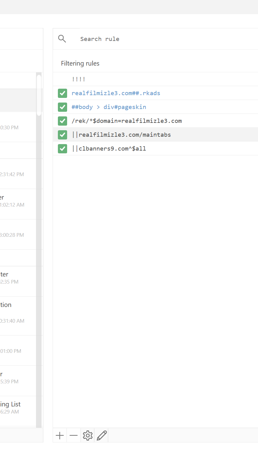The height and width of the screenshot is (456, 258).
Task: Disable the rule realfilmizle3.com##.rkads
Action: [62, 93]
